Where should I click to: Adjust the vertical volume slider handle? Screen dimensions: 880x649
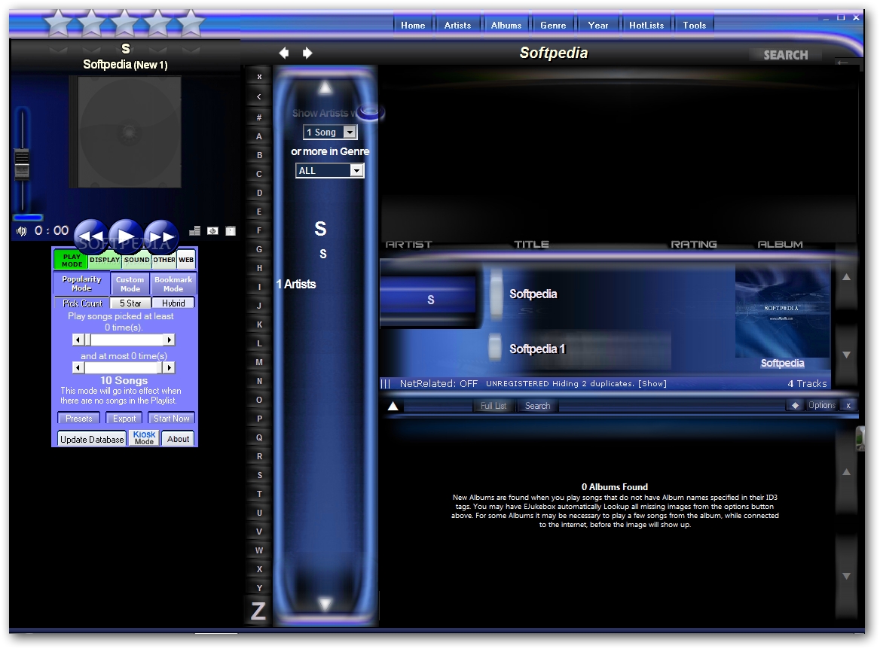point(22,163)
